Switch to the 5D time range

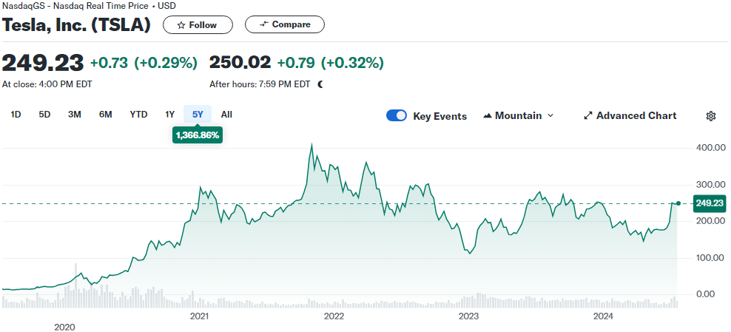point(44,115)
